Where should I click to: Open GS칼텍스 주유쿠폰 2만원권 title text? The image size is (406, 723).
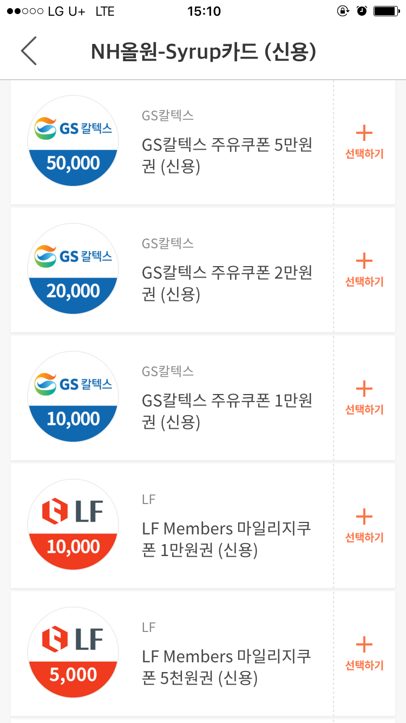[x=227, y=283]
